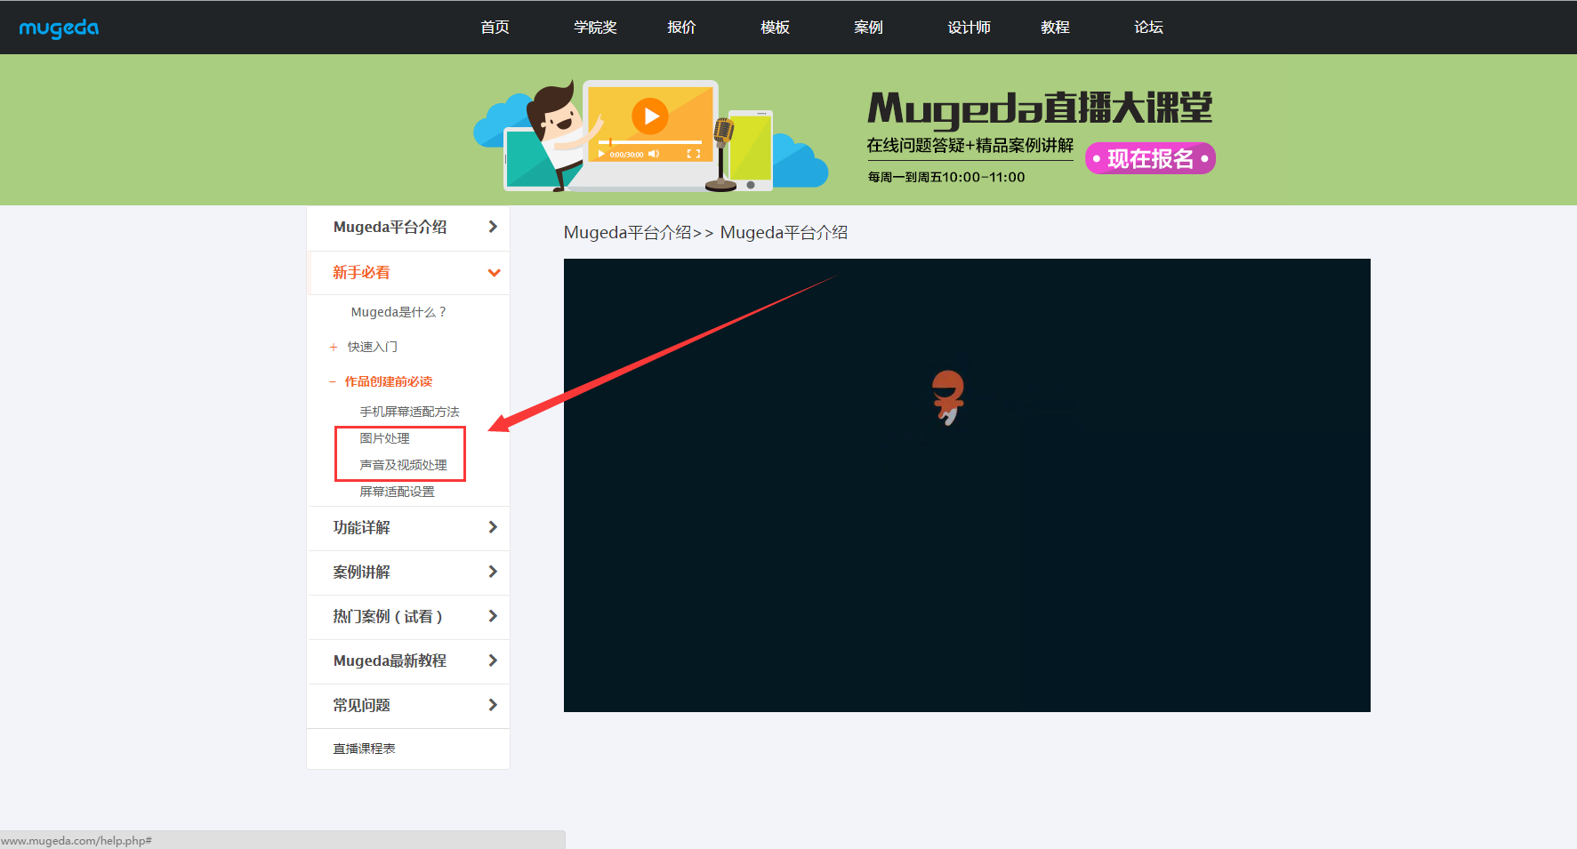
Task: Click the 每周一到周五10:00-11:00 schedule text
Action: click(x=946, y=177)
